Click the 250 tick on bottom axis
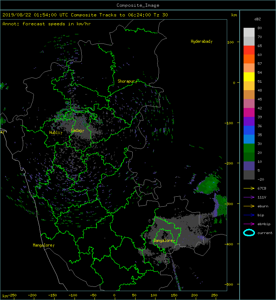The width and height of the screenshot is (276, 300). [214, 295]
